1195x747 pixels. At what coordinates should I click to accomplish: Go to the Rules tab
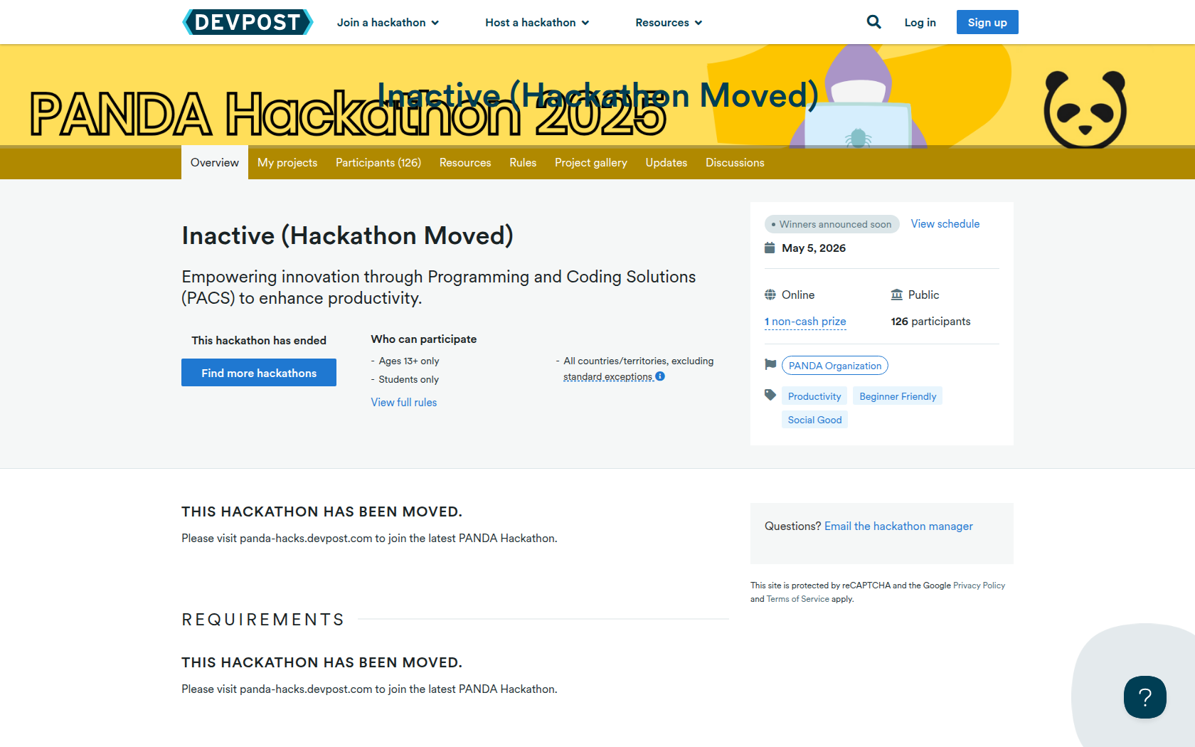tap(523, 163)
